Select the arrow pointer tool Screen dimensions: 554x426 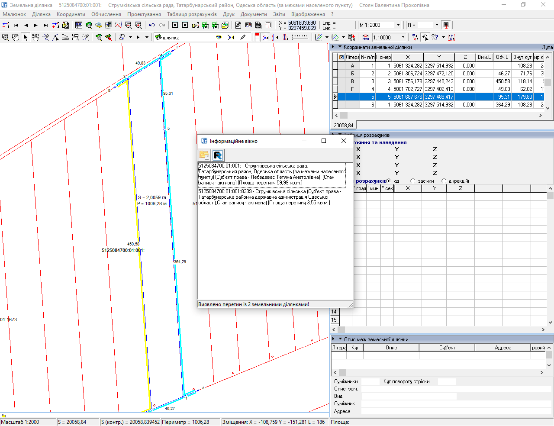click(26, 38)
